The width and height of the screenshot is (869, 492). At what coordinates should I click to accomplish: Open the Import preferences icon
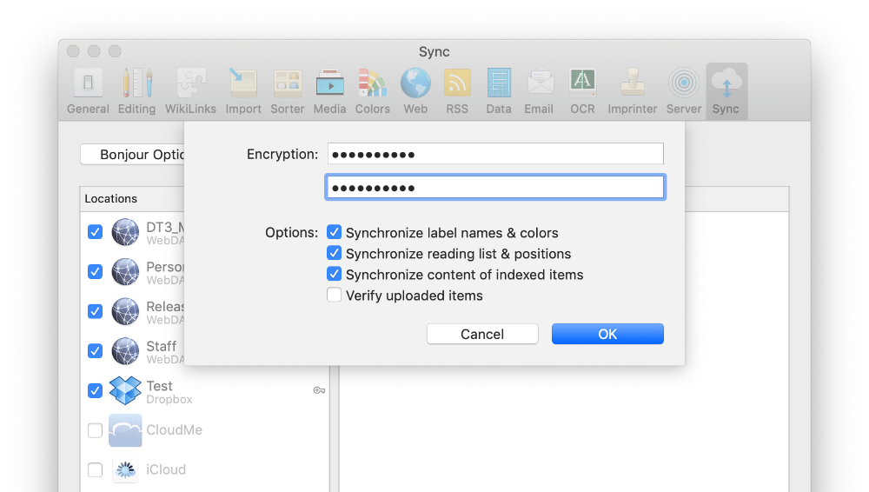(x=243, y=91)
